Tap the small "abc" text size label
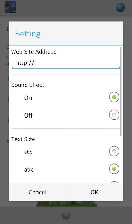The height and width of the screenshot is (224, 132). (28, 152)
